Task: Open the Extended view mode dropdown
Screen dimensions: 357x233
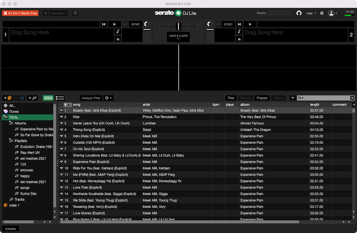Action: [x=59, y=13]
